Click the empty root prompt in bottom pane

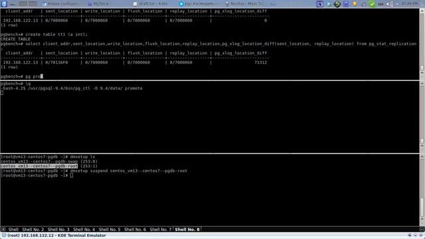(x=37, y=175)
